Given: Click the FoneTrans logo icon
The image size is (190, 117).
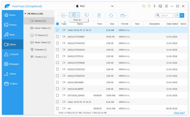Looking at the screenshot, I should tap(7, 6).
